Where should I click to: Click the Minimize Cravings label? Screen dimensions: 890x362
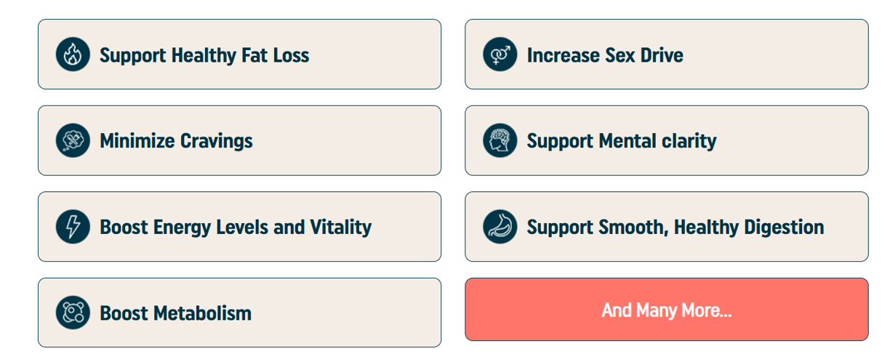click(x=176, y=141)
